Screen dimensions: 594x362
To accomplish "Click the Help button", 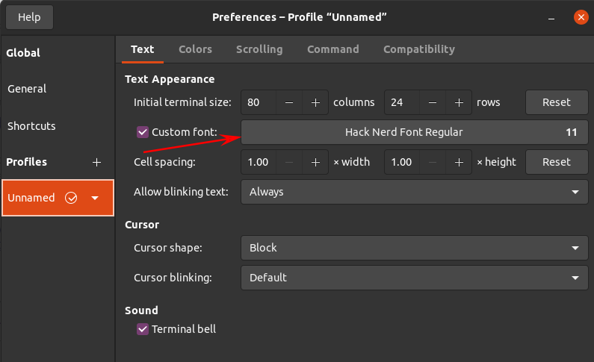I will coord(29,16).
